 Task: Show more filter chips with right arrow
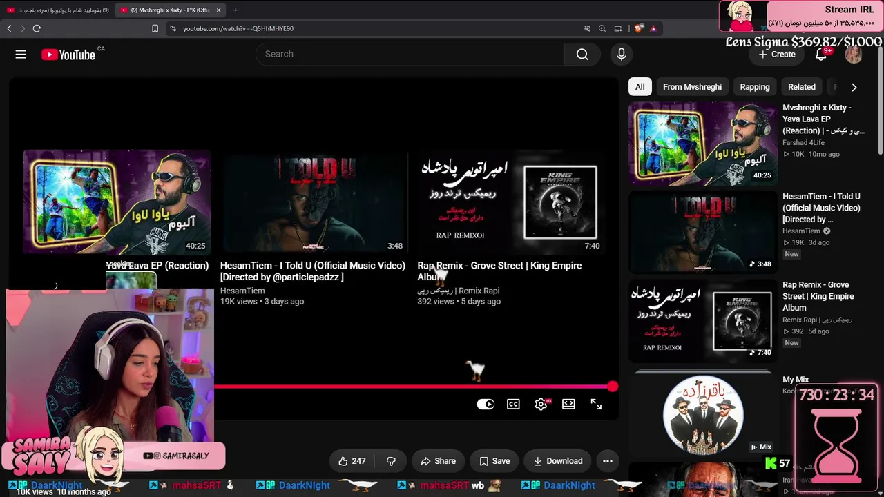pos(854,87)
